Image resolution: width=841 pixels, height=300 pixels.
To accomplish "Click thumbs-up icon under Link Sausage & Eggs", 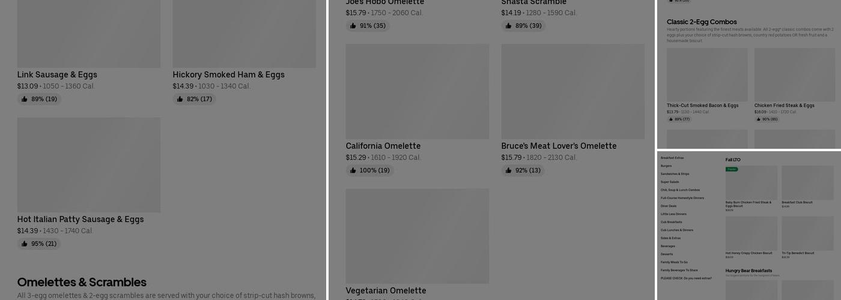I will pos(25,99).
